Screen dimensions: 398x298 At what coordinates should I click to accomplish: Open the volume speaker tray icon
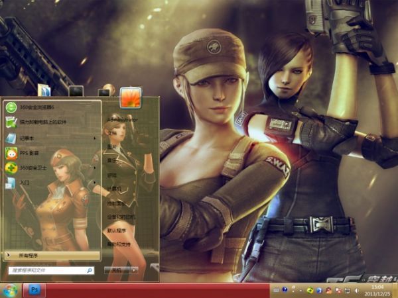pos(357,291)
